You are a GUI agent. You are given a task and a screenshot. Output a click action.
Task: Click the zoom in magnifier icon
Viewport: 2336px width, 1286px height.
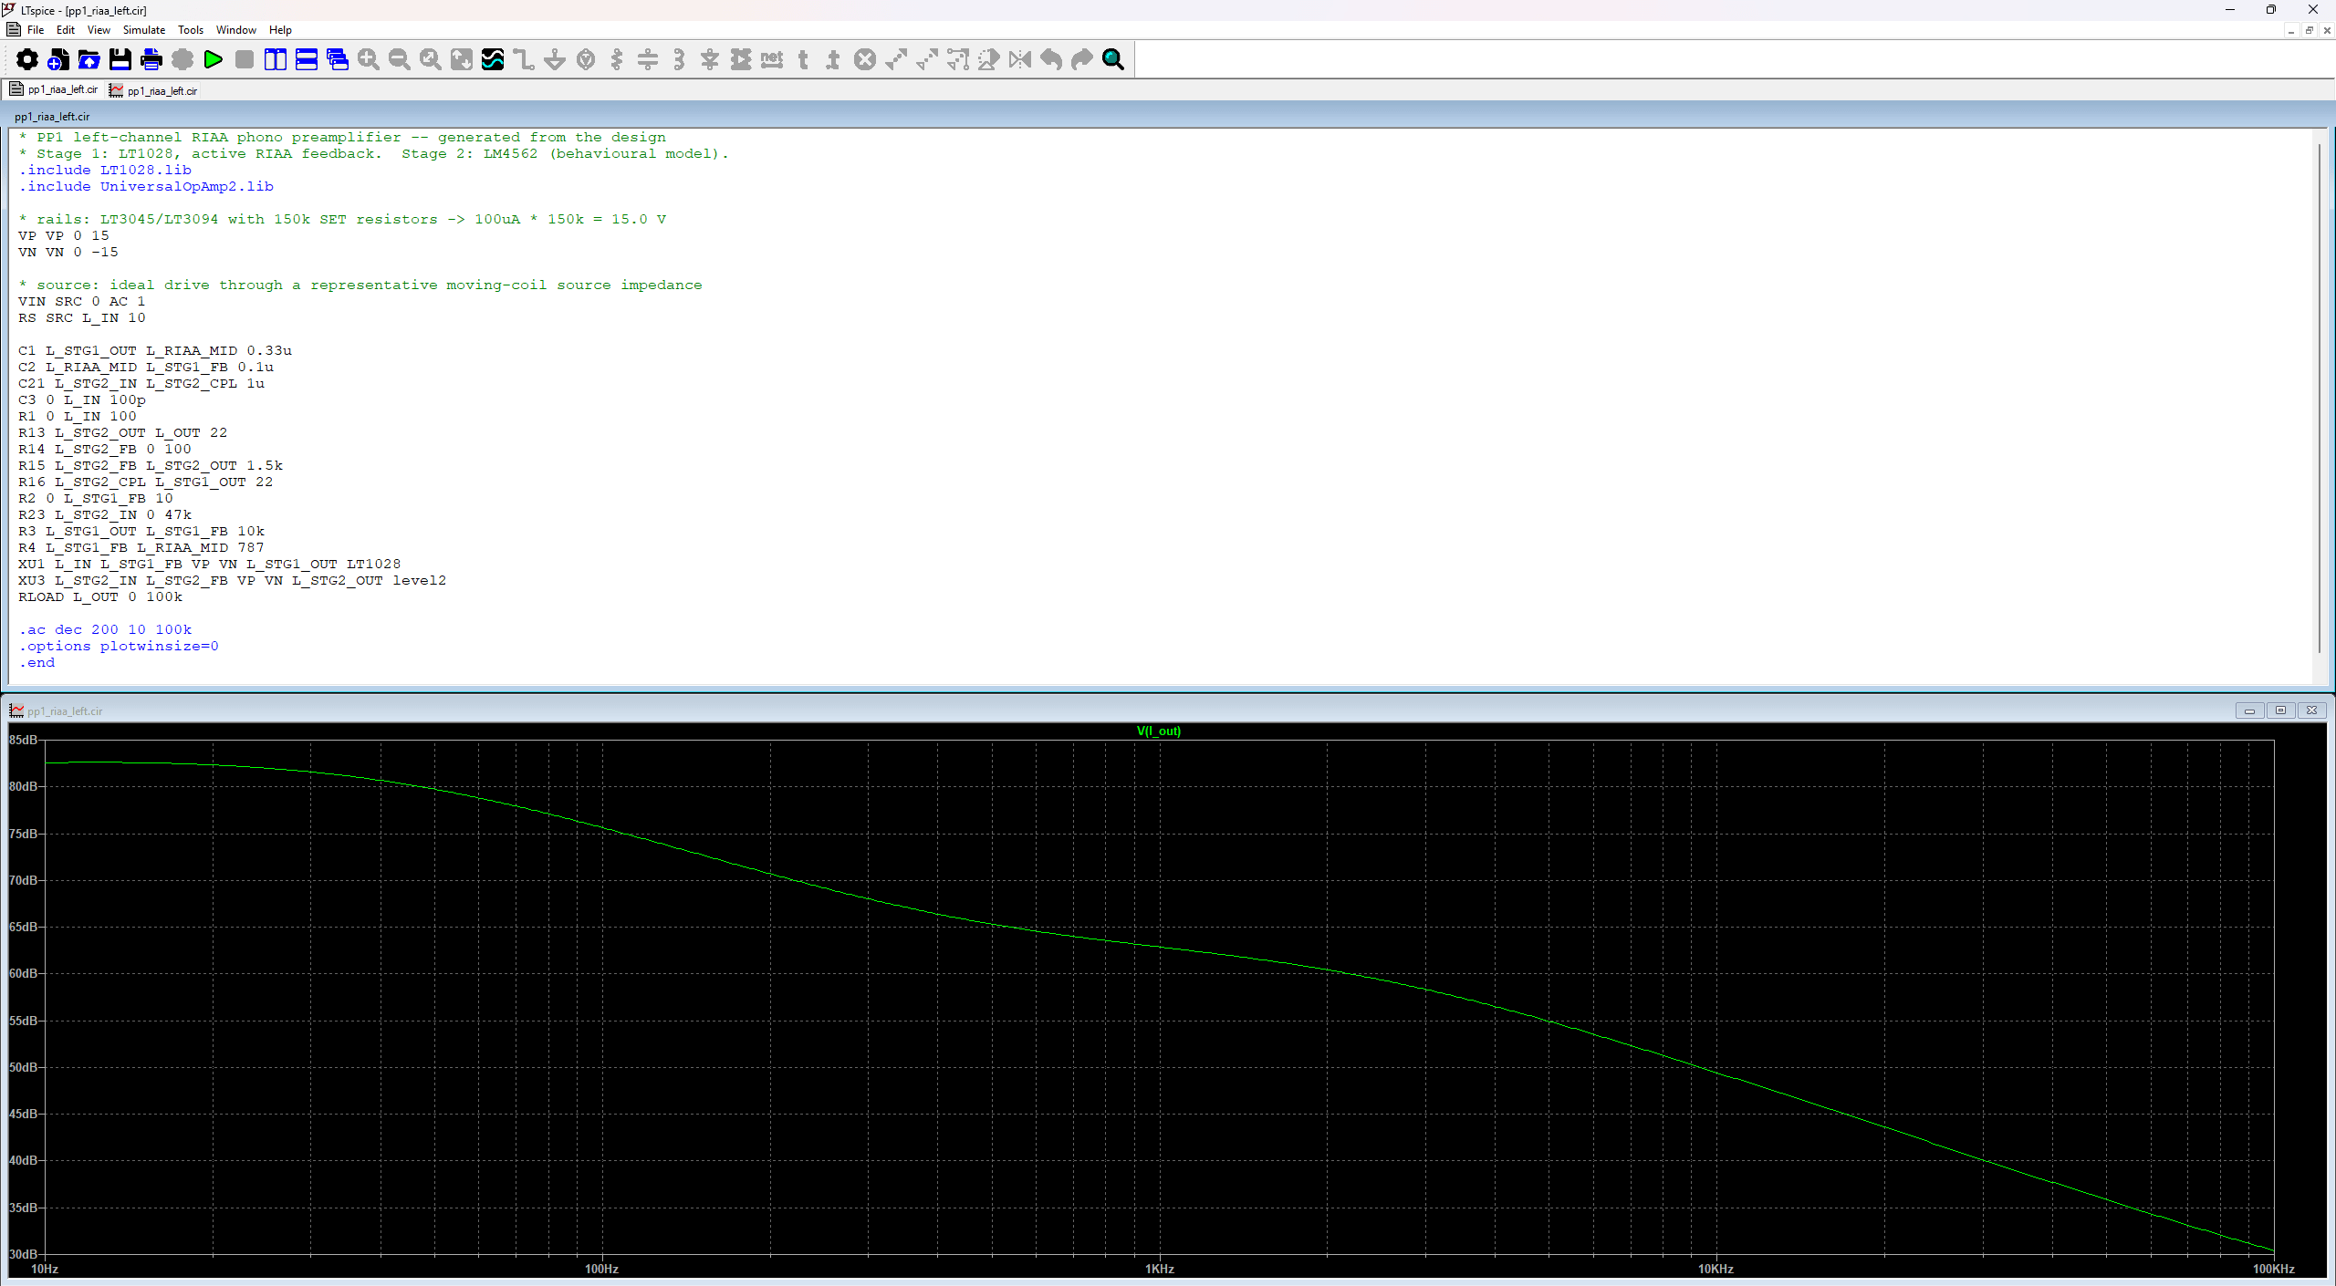point(369,60)
